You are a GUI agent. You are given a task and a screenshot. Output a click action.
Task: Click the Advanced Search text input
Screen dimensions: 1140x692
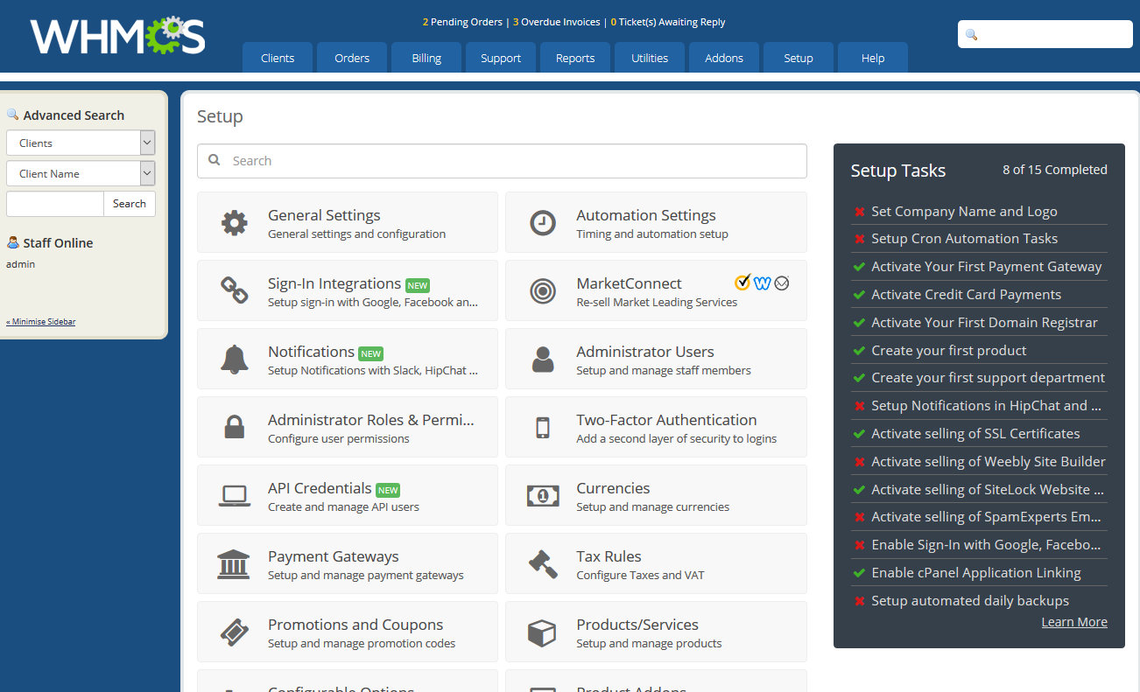(54, 204)
